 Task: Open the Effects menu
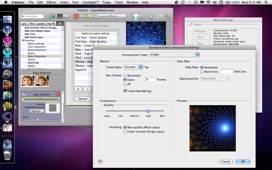coord(51,2)
